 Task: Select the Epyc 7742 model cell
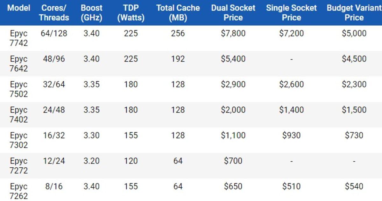coord(19,38)
